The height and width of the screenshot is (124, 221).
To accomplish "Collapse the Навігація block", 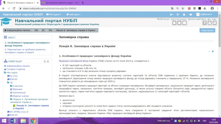I will click(45, 61).
